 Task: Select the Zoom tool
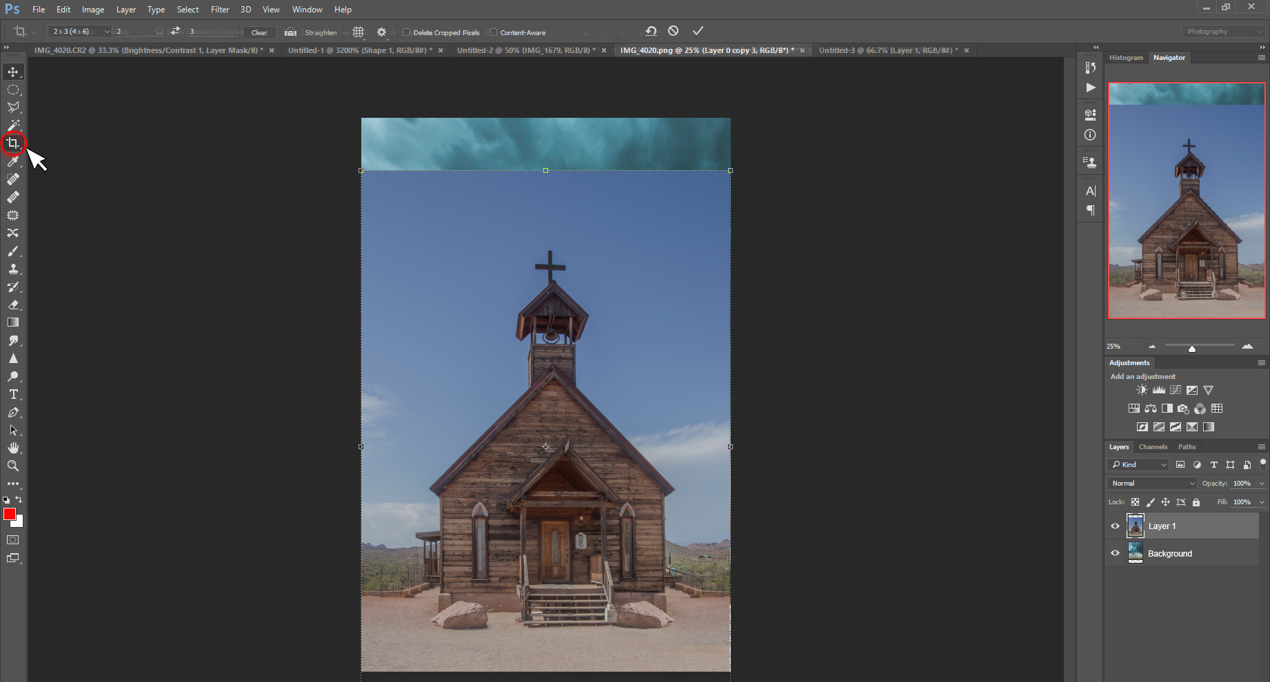coord(13,466)
